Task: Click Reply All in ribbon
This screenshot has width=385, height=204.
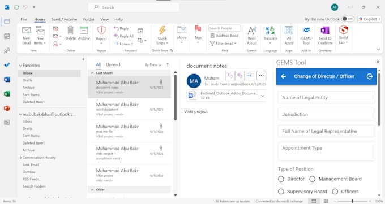Action: pos(124,36)
